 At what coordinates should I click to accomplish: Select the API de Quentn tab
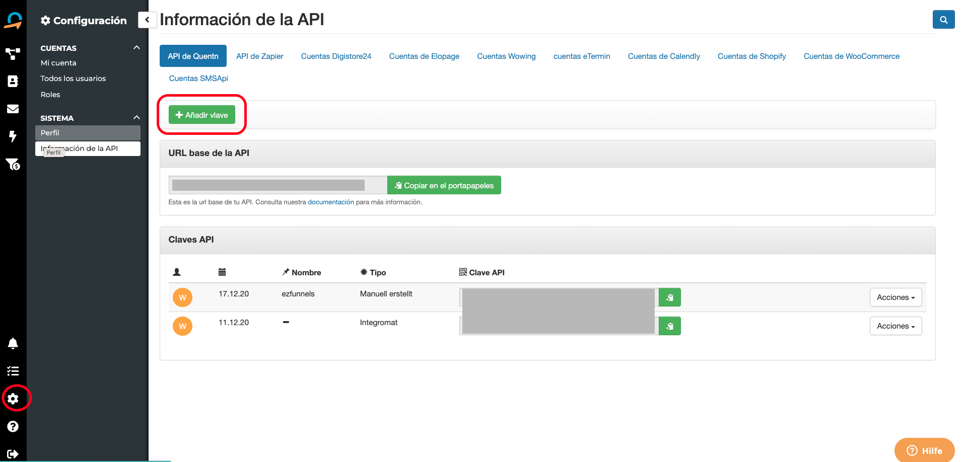click(x=193, y=56)
